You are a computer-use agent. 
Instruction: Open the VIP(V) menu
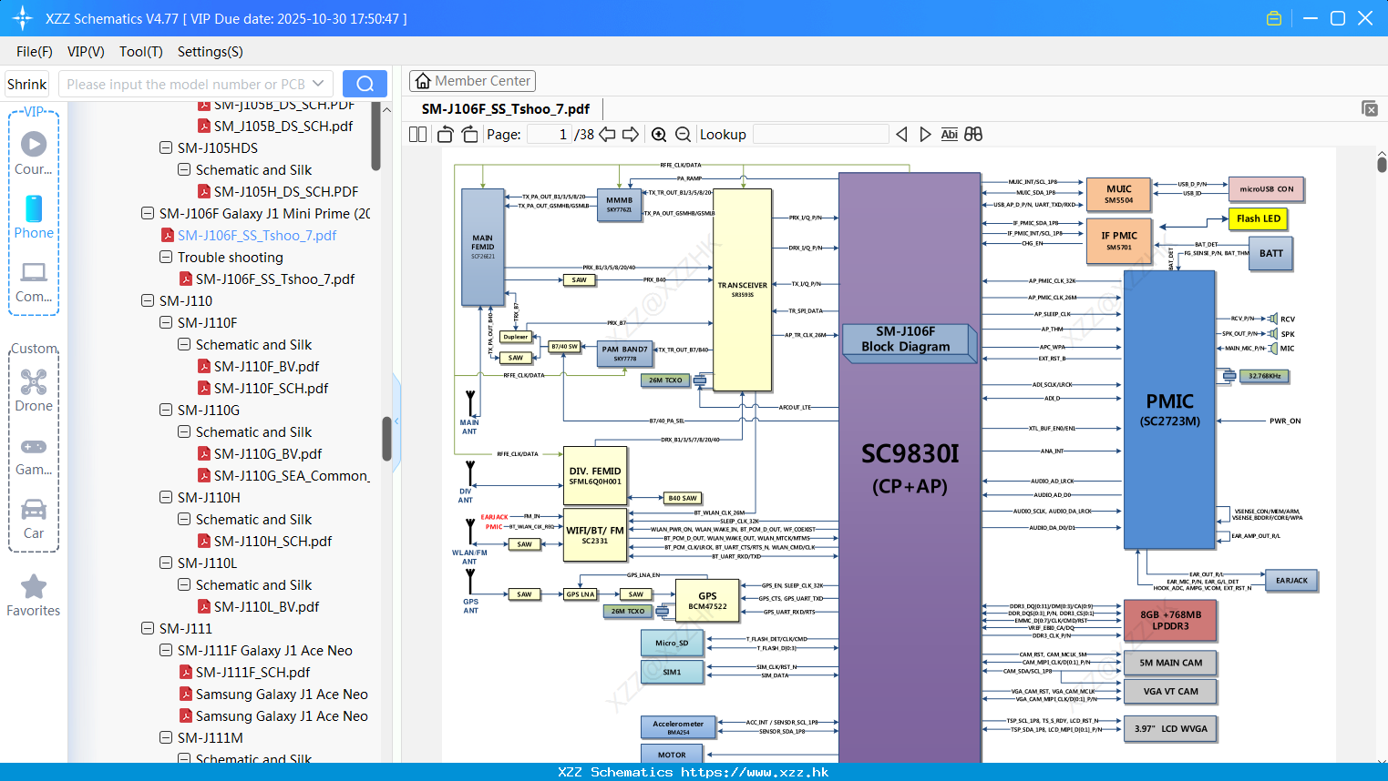click(x=86, y=52)
